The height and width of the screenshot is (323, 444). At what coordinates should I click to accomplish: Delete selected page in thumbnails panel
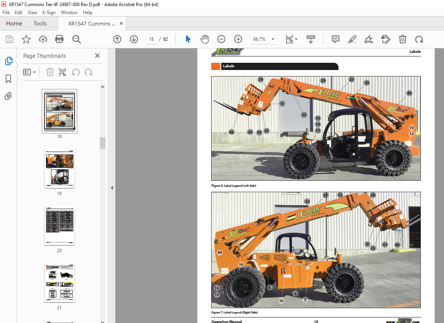click(x=50, y=72)
